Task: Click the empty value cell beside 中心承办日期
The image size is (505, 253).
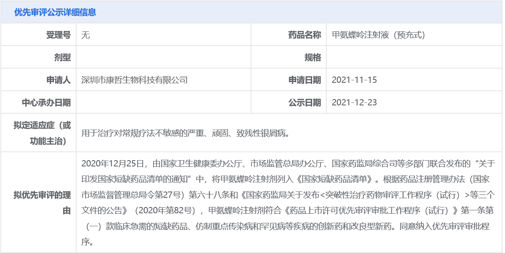Action: tap(163, 102)
